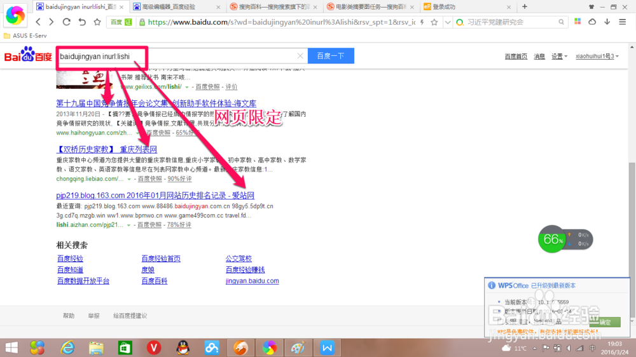This screenshot has height=357, width=636.
Task: Click the browser skin shirt icon
Action: pos(591,7)
